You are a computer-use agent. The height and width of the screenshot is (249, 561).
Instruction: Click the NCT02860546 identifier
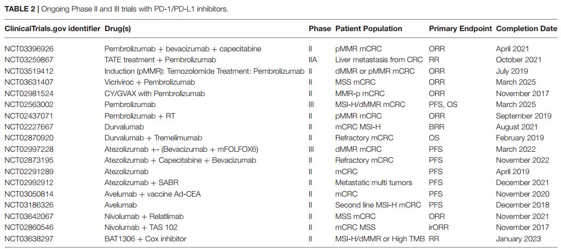(x=29, y=227)
